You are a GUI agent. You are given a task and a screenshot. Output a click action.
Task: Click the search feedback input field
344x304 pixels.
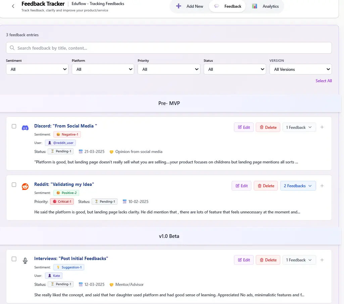(169, 48)
